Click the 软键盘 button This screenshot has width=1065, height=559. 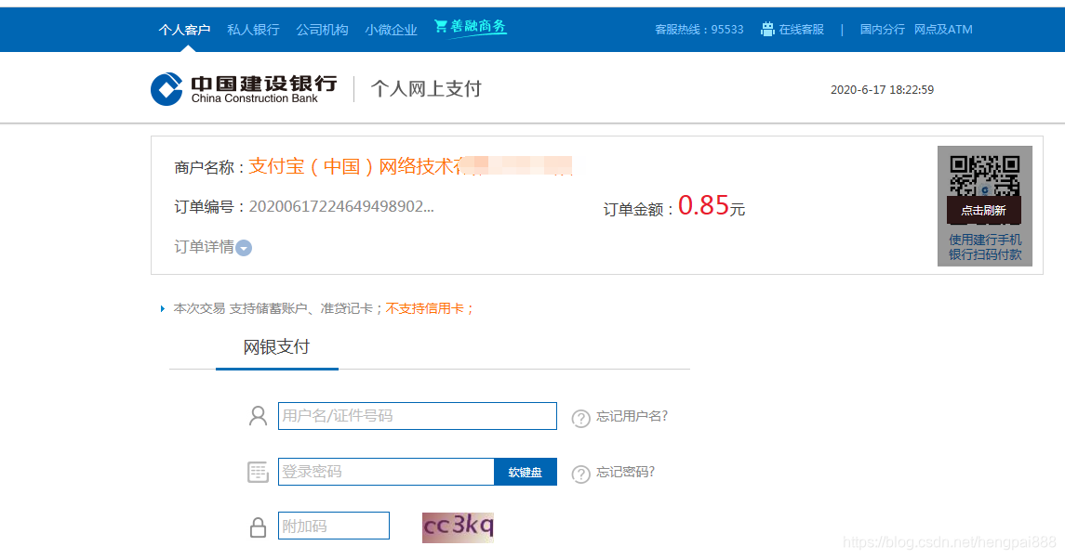coord(525,472)
